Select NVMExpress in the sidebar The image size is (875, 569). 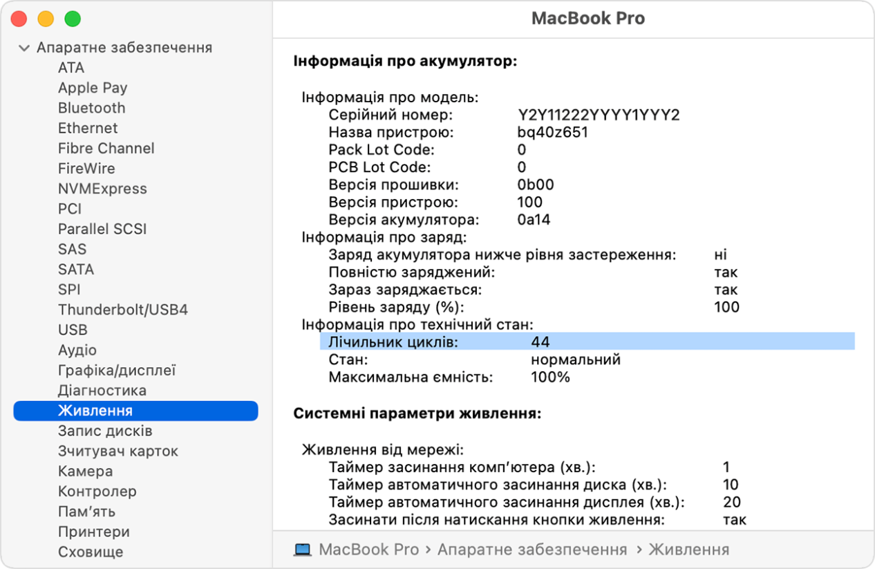click(x=102, y=189)
